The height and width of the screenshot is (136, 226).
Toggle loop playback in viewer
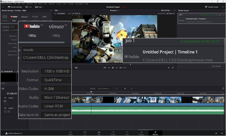125,68
